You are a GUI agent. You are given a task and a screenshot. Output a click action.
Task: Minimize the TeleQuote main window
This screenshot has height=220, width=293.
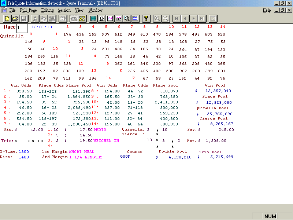pos(277,3)
